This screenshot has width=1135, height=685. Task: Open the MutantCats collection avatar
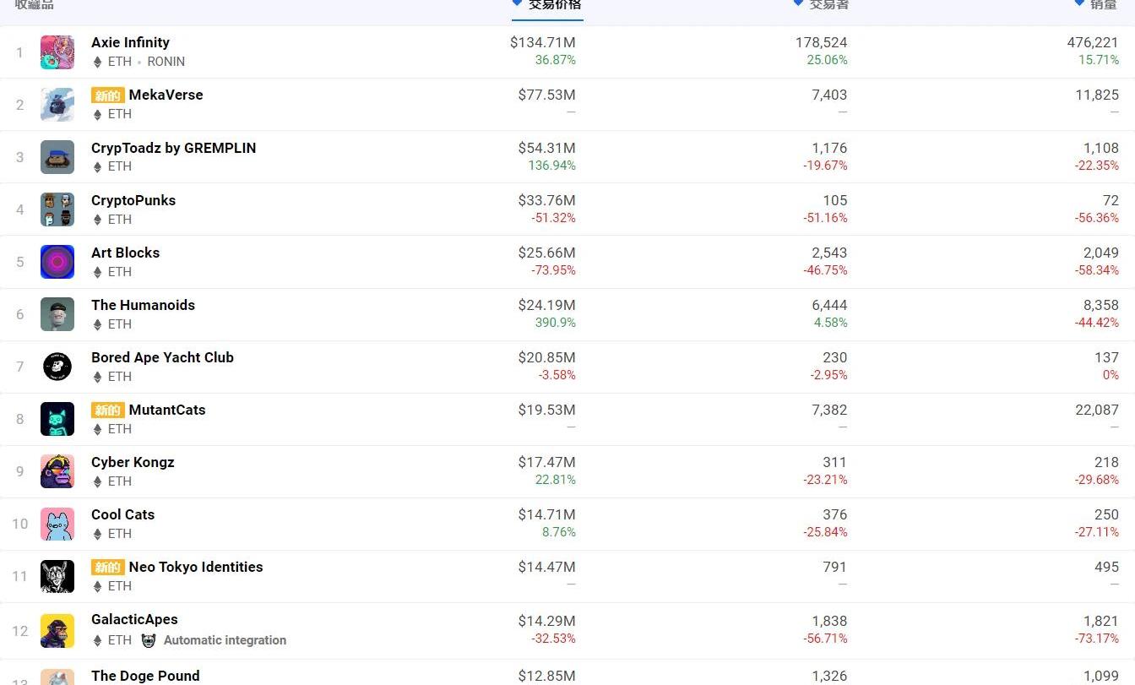pyautogui.click(x=57, y=419)
